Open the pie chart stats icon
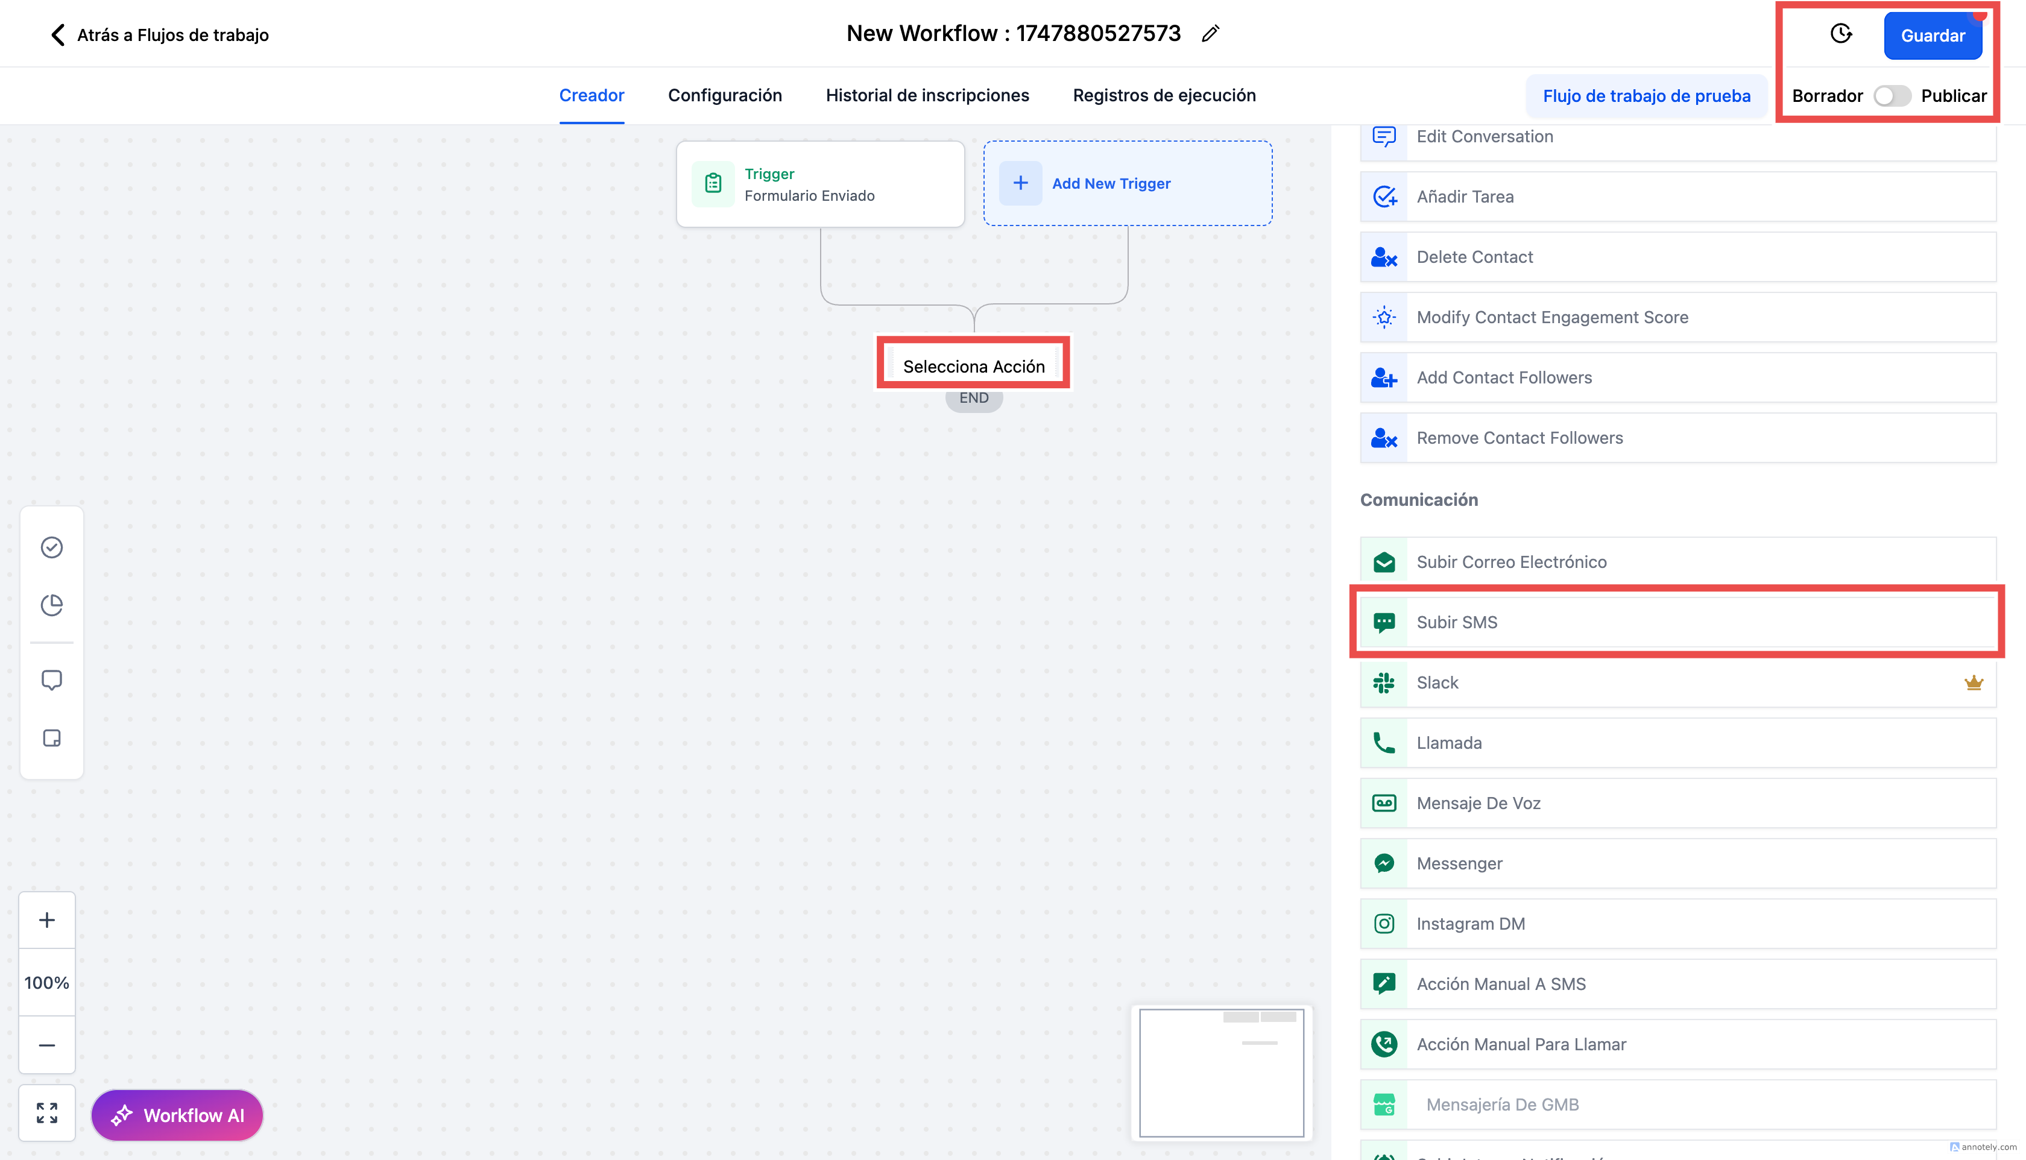The width and height of the screenshot is (2026, 1160). pyautogui.click(x=52, y=605)
